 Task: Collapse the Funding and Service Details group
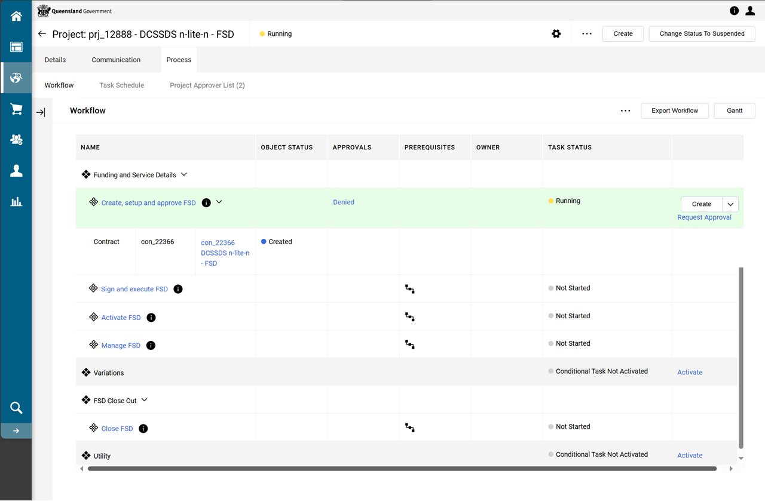[183, 174]
